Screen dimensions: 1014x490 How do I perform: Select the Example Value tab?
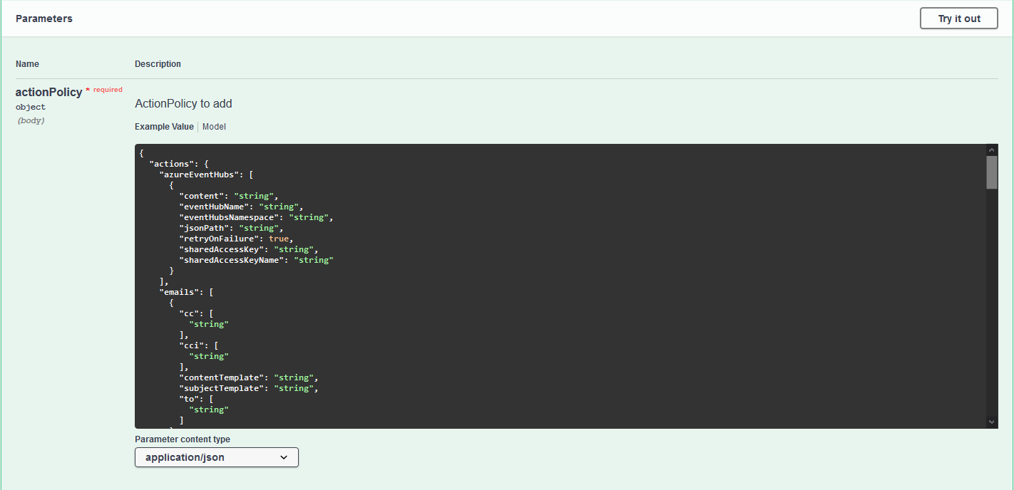(x=164, y=127)
